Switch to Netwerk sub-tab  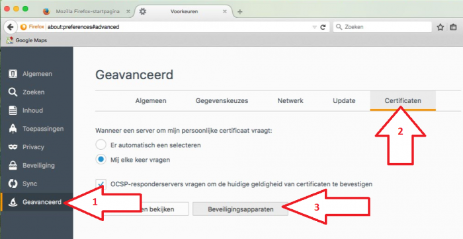290,101
